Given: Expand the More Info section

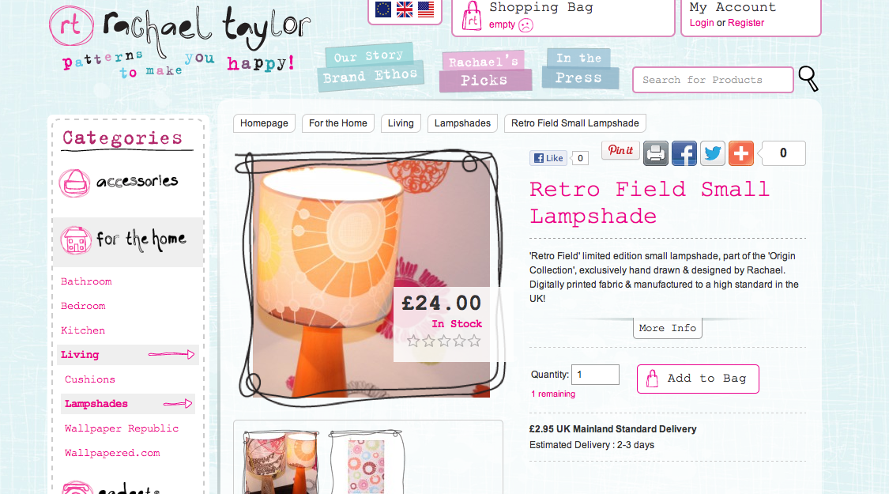Looking at the screenshot, I should pyautogui.click(x=667, y=328).
